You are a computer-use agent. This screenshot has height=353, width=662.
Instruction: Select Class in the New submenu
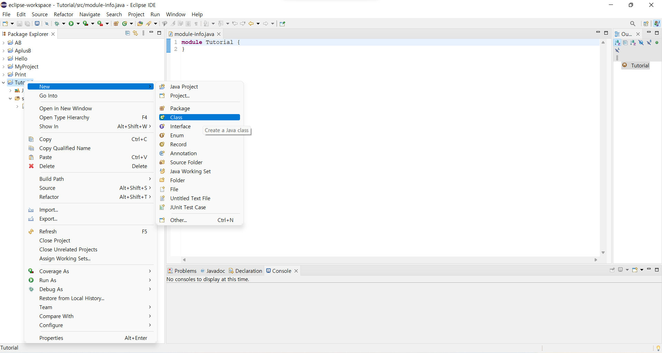(200, 117)
